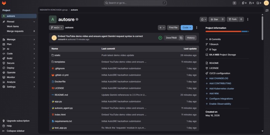Click the Dockerfile file icon
Viewport: 270px width, 135px height.
[x=53, y=82]
